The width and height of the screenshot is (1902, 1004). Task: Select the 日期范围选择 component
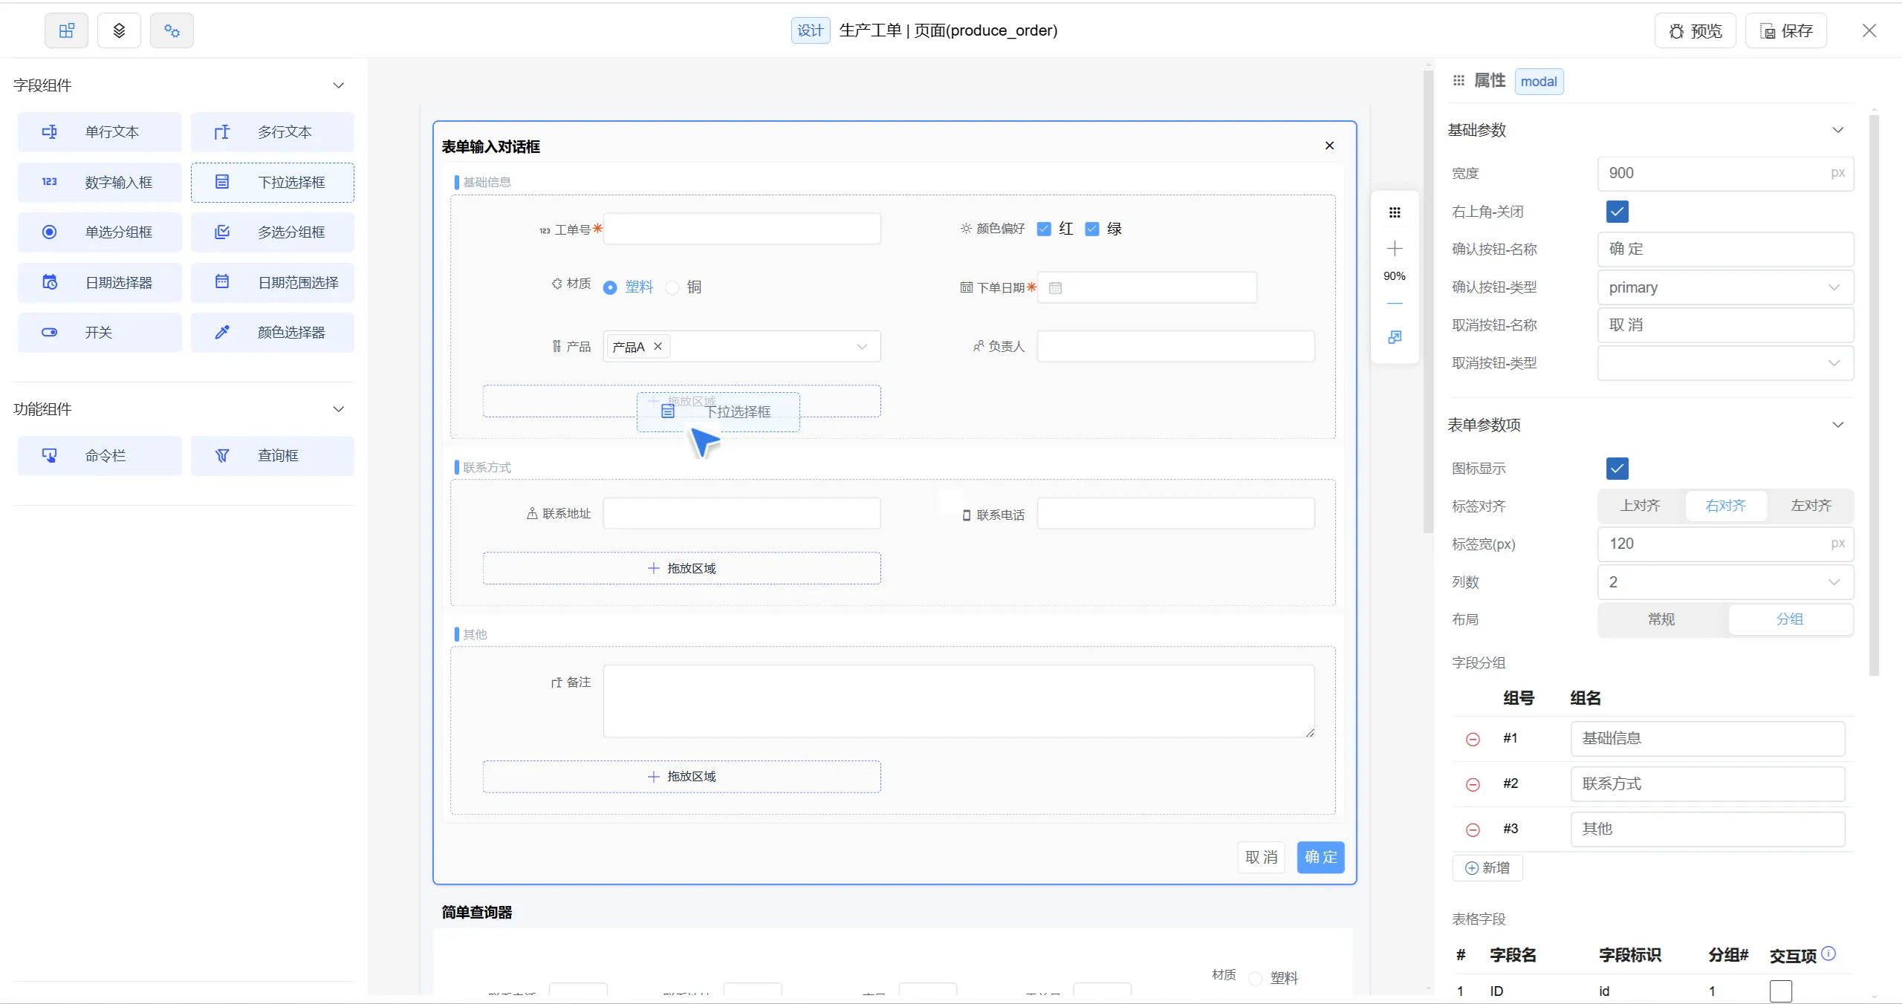[x=273, y=282]
